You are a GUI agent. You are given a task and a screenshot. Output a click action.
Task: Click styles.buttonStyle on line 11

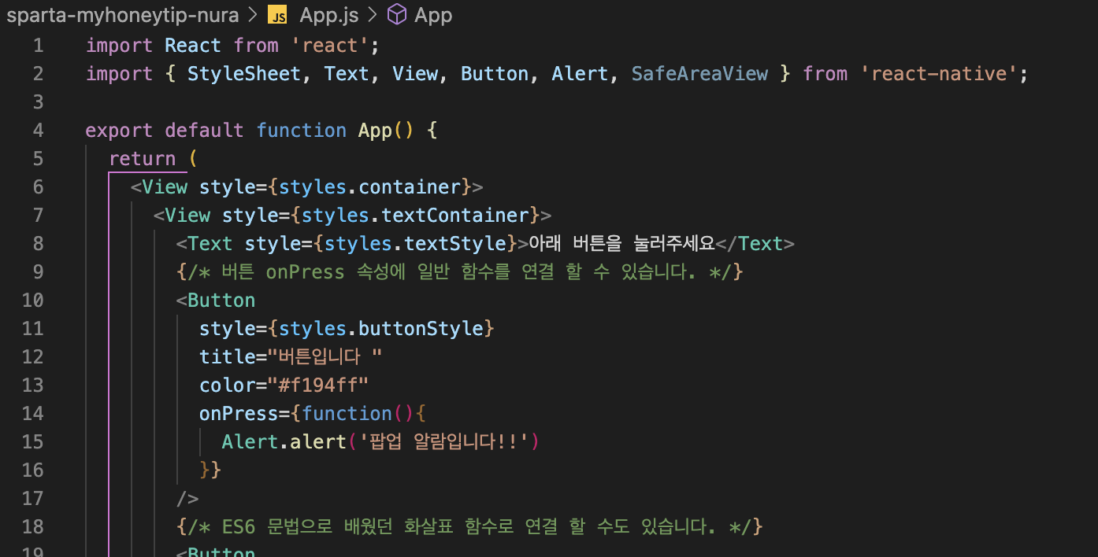pyautogui.click(x=381, y=329)
